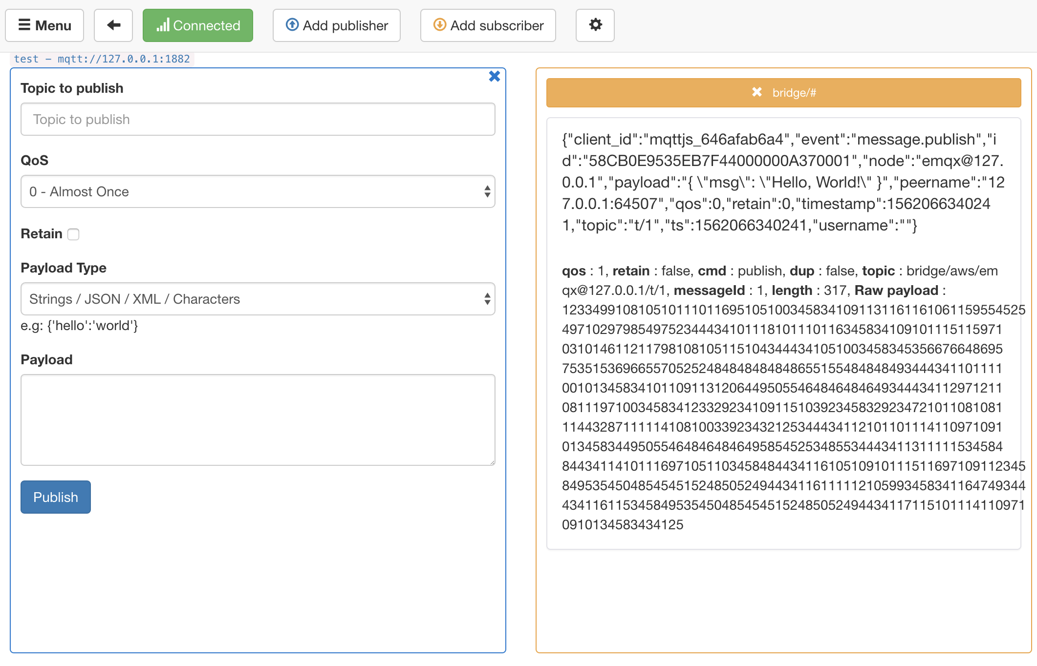Image resolution: width=1037 pixels, height=666 pixels.
Task: Open the hamburger Menu button
Action: (x=44, y=25)
